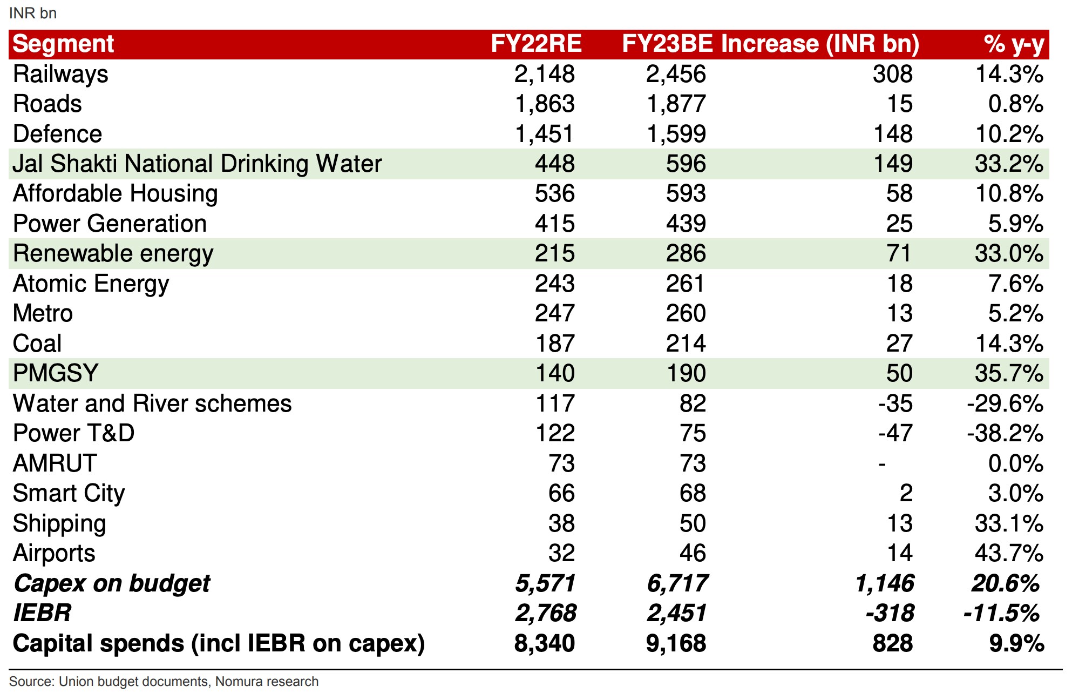Select the Railways row label
The width and height of the screenshot is (1072, 693).
point(60,75)
